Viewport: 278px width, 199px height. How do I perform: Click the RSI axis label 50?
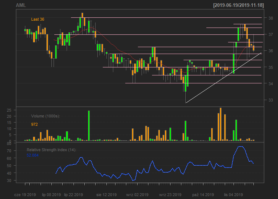coord(9,166)
